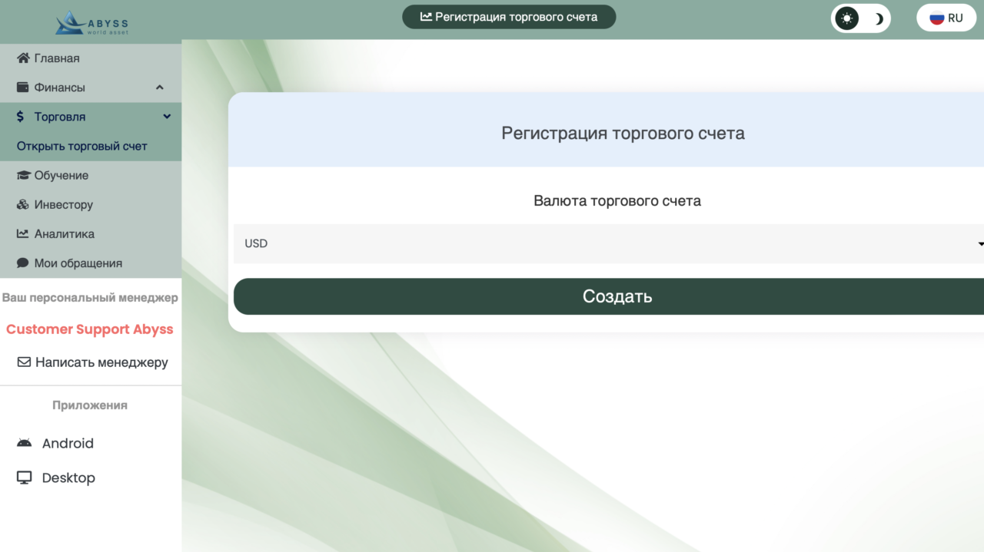The image size is (984, 552).
Task: Select the sun light-mode toggle option
Action: [x=847, y=18]
